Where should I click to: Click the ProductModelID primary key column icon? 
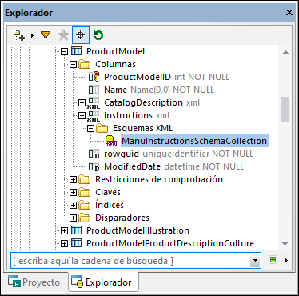click(x=94, y=77)
